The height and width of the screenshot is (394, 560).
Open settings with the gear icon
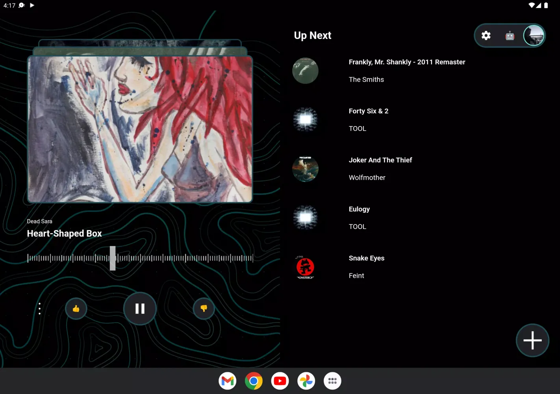tap(486, 35)
